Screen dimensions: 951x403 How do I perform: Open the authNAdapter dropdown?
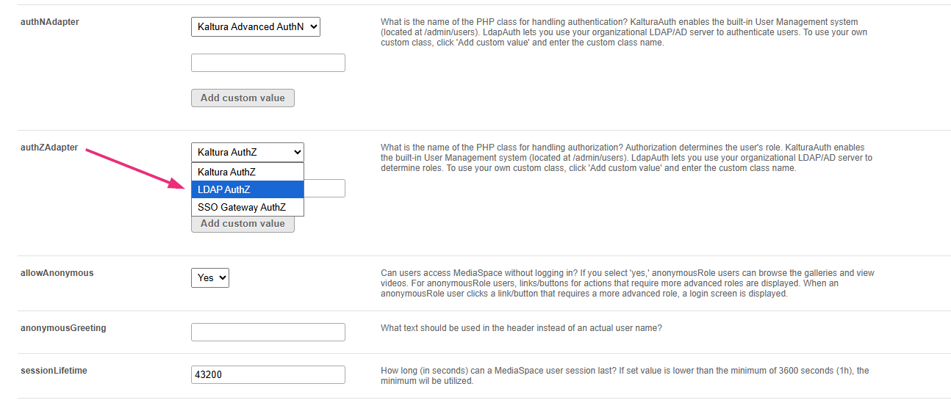click(256, 27)
